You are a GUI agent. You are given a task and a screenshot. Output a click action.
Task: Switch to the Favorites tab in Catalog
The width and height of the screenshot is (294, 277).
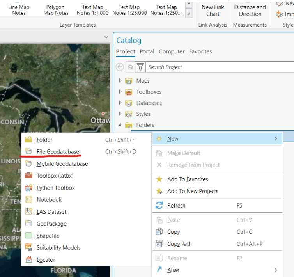click(200, 51)
